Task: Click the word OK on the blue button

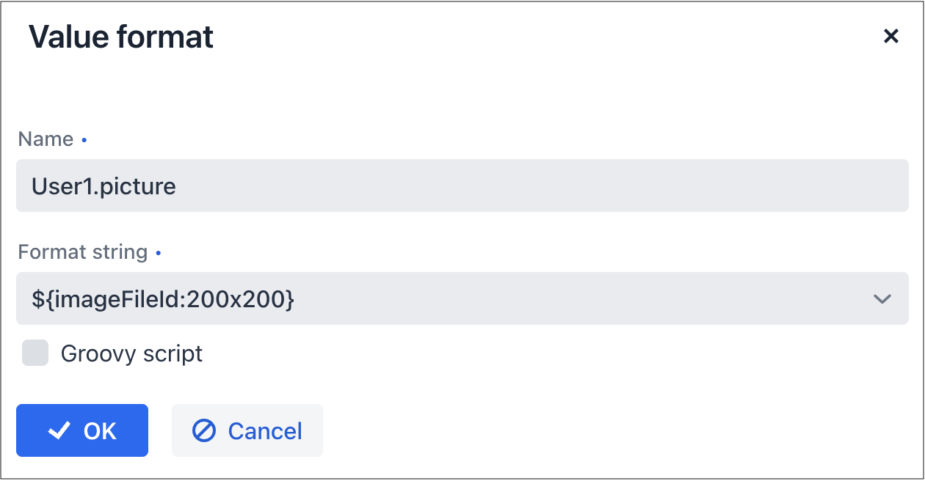Action: click(100, 431)
